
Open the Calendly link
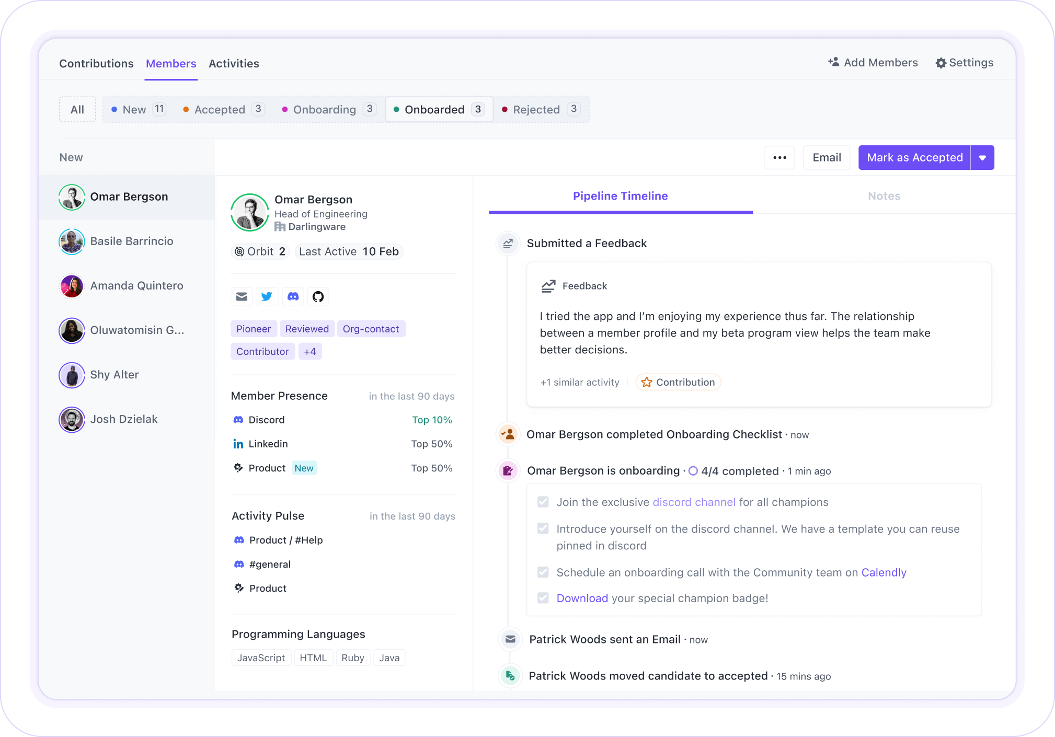click(884, 572)
